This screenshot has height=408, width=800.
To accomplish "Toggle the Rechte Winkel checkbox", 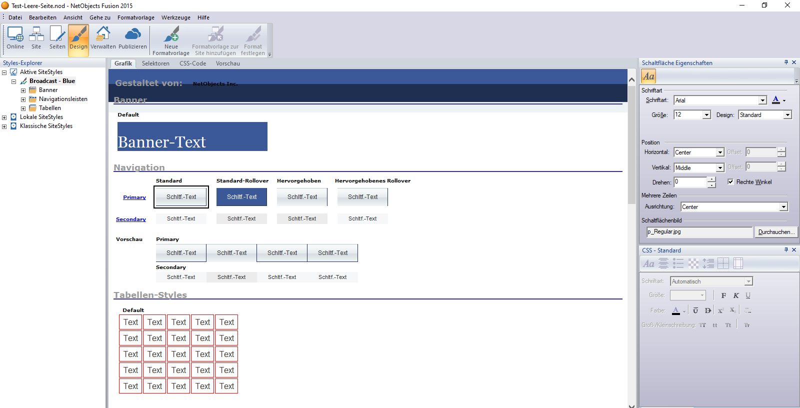I will 730,182.
